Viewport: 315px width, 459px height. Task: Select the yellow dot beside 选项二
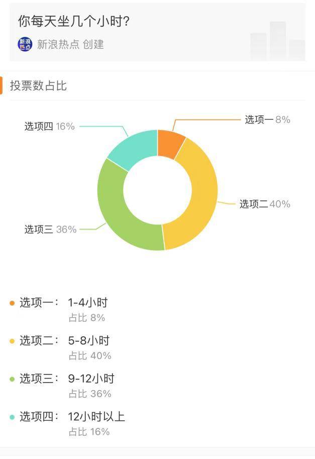(x=12, y=341)
